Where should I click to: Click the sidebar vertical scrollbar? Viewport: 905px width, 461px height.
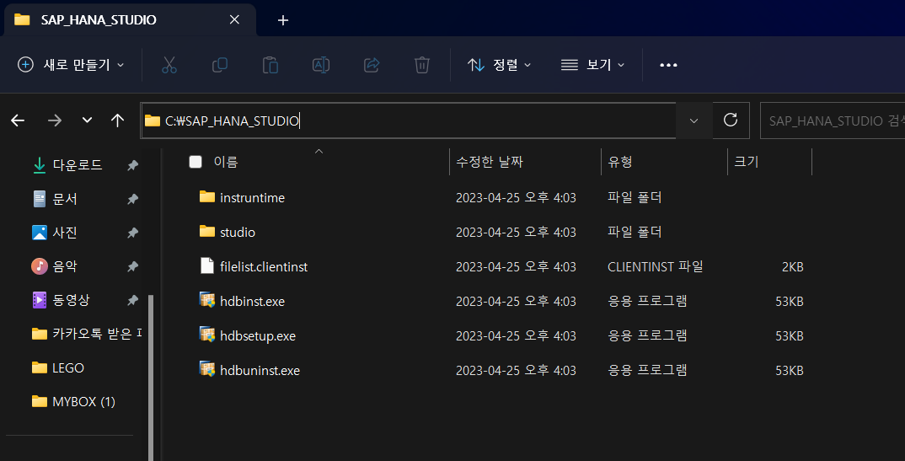click(151, 378)
